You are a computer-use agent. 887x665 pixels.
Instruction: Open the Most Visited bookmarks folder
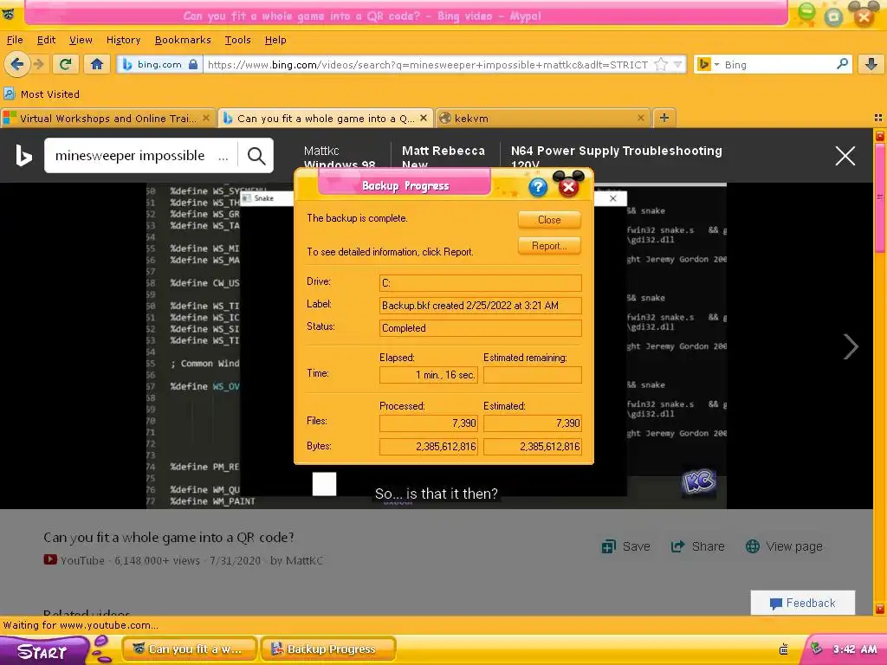(x=42, y=94)
